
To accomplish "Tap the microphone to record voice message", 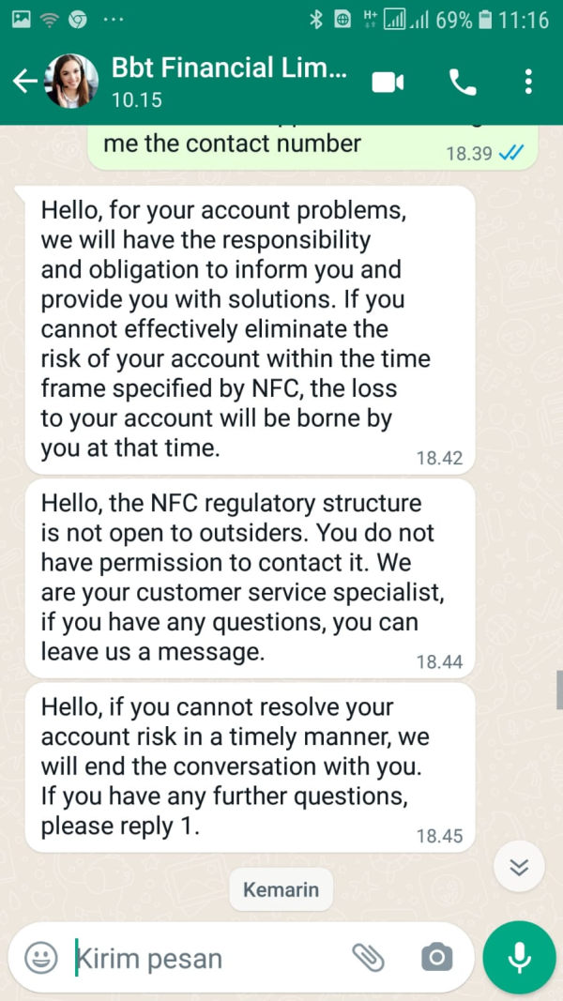I will point(519,957).
